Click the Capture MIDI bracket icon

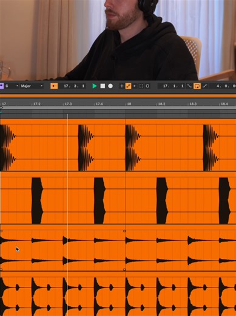(141, 86)
